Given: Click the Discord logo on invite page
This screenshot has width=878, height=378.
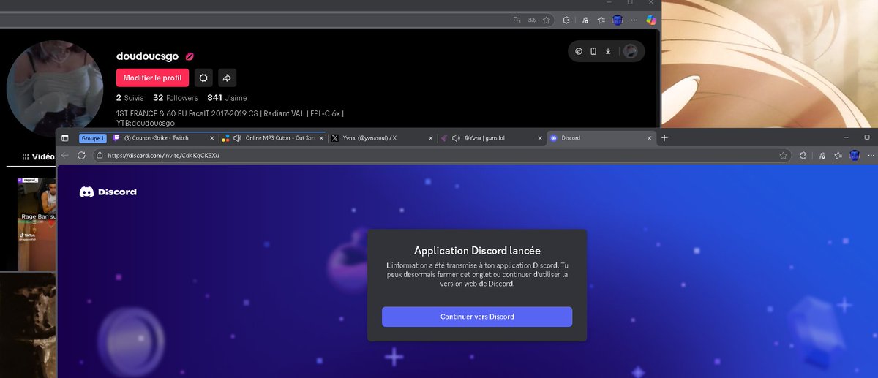Looking at the screenshot, I should click(108, 192).
